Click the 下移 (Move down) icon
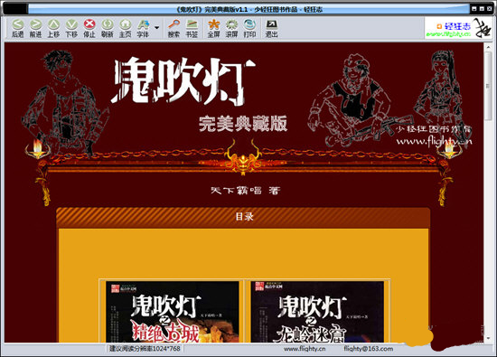Viewport: 497px width, 357px height. [x=71, y=28]
